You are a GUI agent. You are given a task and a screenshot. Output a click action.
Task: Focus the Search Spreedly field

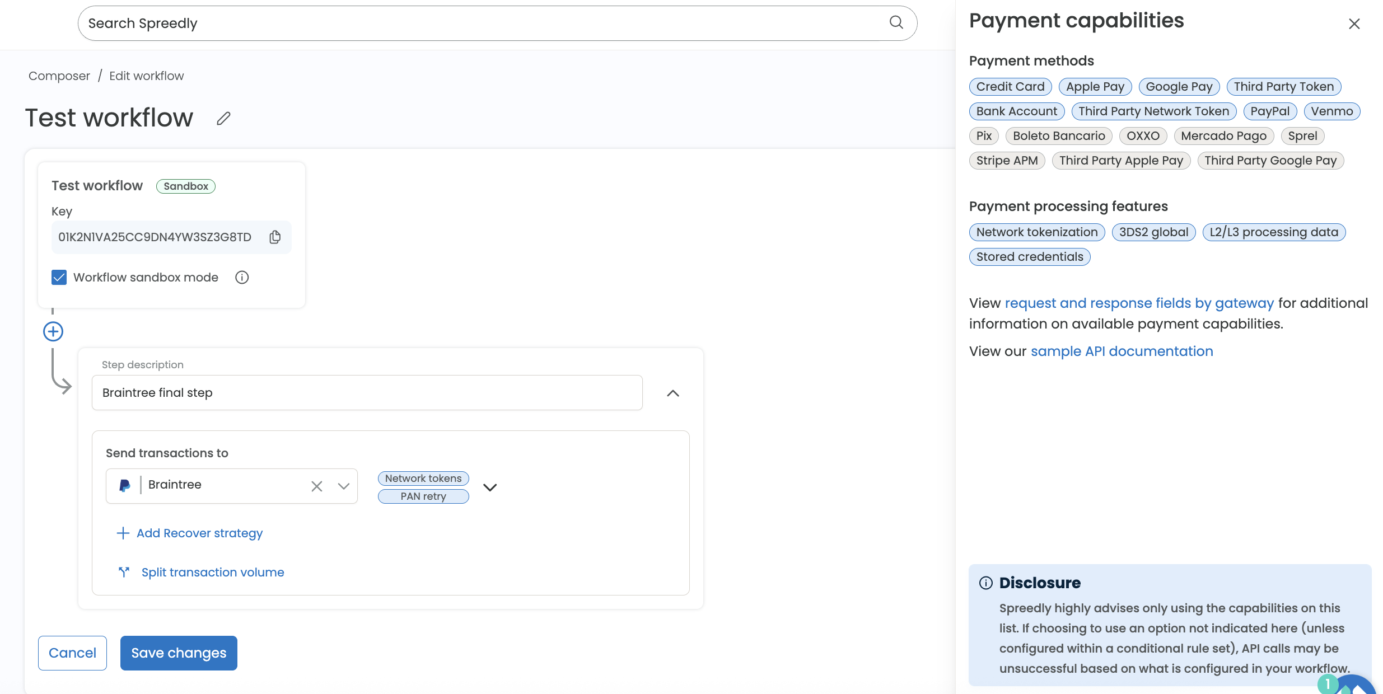tap(497, 23)
